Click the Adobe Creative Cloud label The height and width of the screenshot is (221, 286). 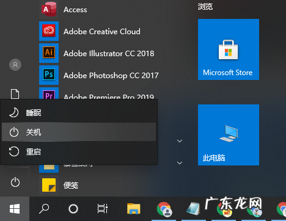(102, 32)
